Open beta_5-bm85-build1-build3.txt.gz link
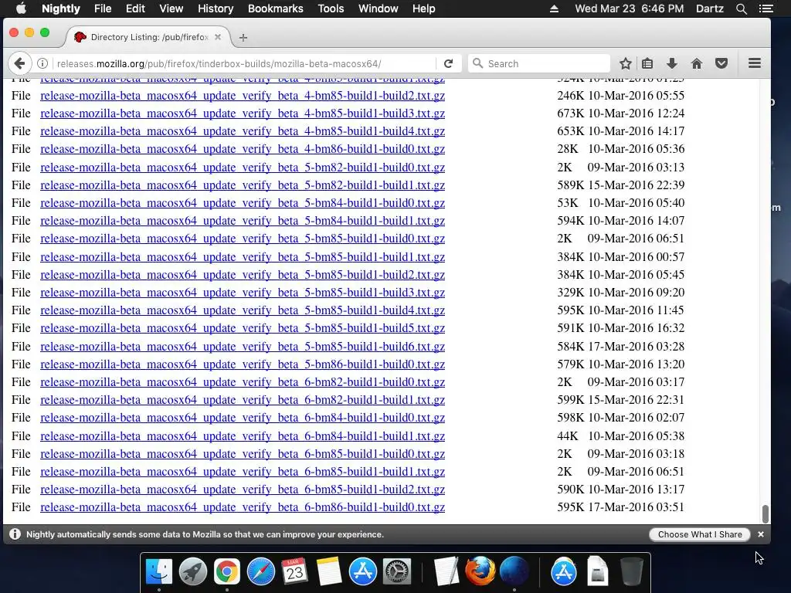Screen dimensions: 791x593 pyautogui.click(x=243, y=293)
